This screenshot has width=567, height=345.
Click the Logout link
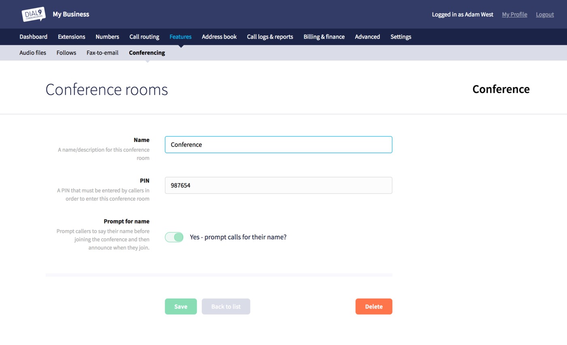click(x=545, y=14)
